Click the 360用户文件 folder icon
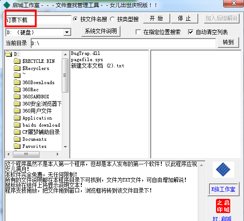 click(17, 111)
